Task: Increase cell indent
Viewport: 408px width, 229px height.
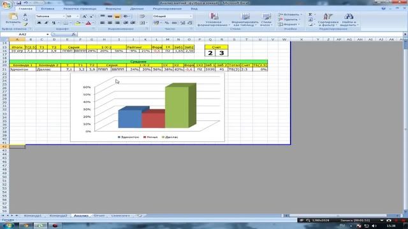Action: pos(133,23)
